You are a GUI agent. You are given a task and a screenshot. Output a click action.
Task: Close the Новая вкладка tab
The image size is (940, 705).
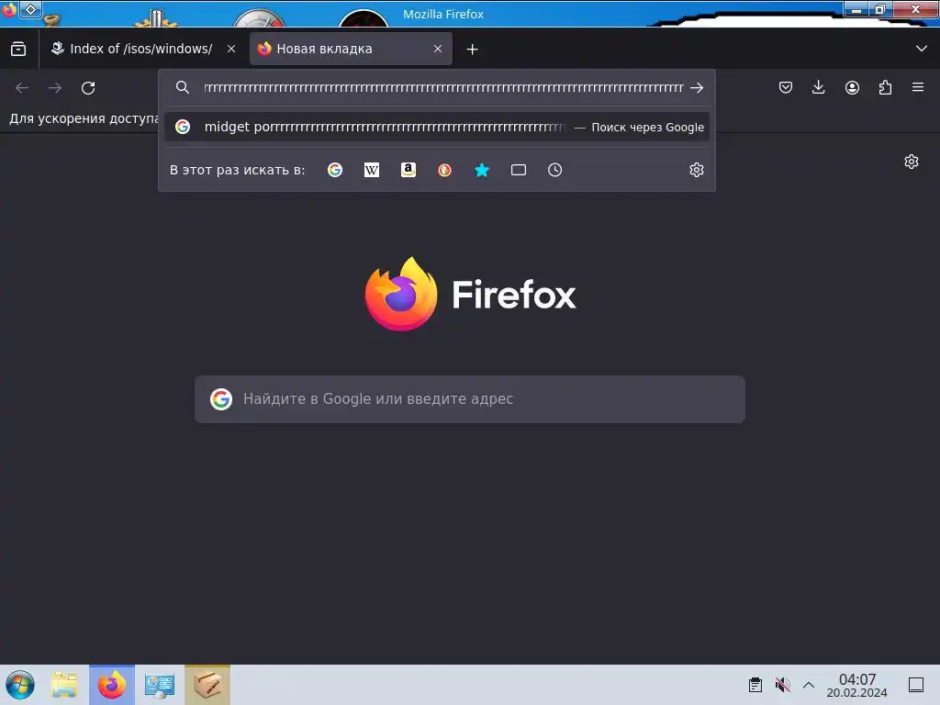(438, 49)
